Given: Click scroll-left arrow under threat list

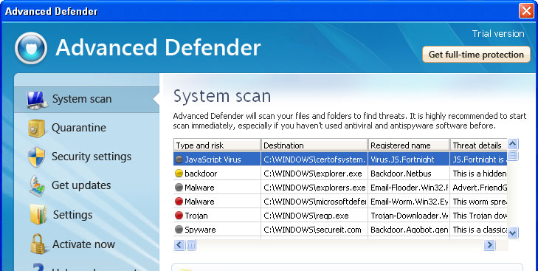Looking at the screenshot, I should [x=179, y=245].
